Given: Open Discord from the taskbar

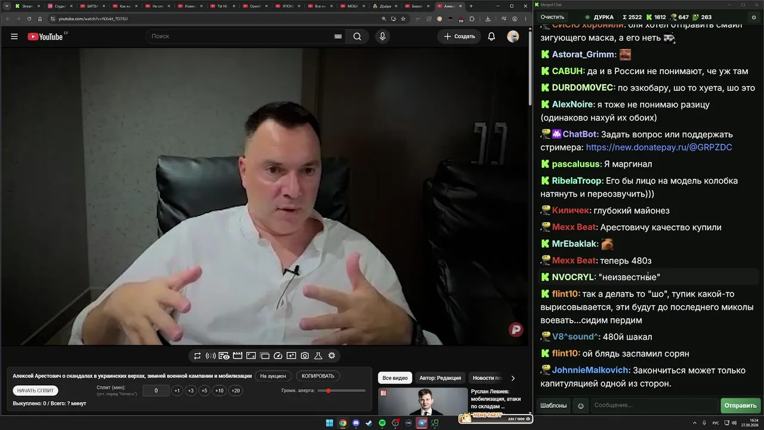Looking at the screenshot, I should point(356,423).
